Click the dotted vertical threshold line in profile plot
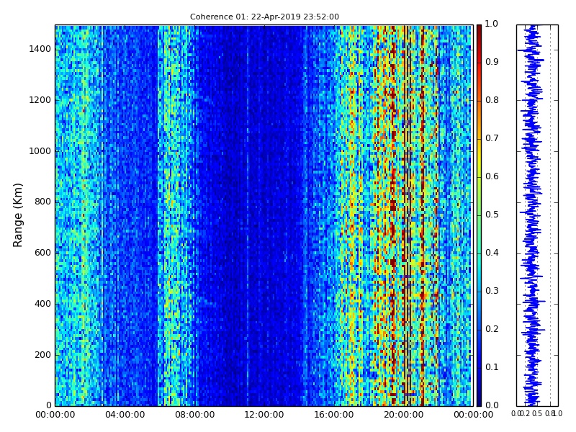Screen dimensions: 576x432 550,215
